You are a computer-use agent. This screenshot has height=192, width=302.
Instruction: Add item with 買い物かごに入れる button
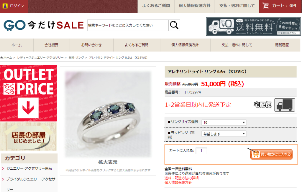(x=271, y=154)
